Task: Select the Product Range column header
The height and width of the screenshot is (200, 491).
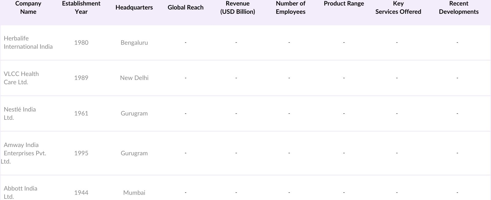Action: pos(344,4)
